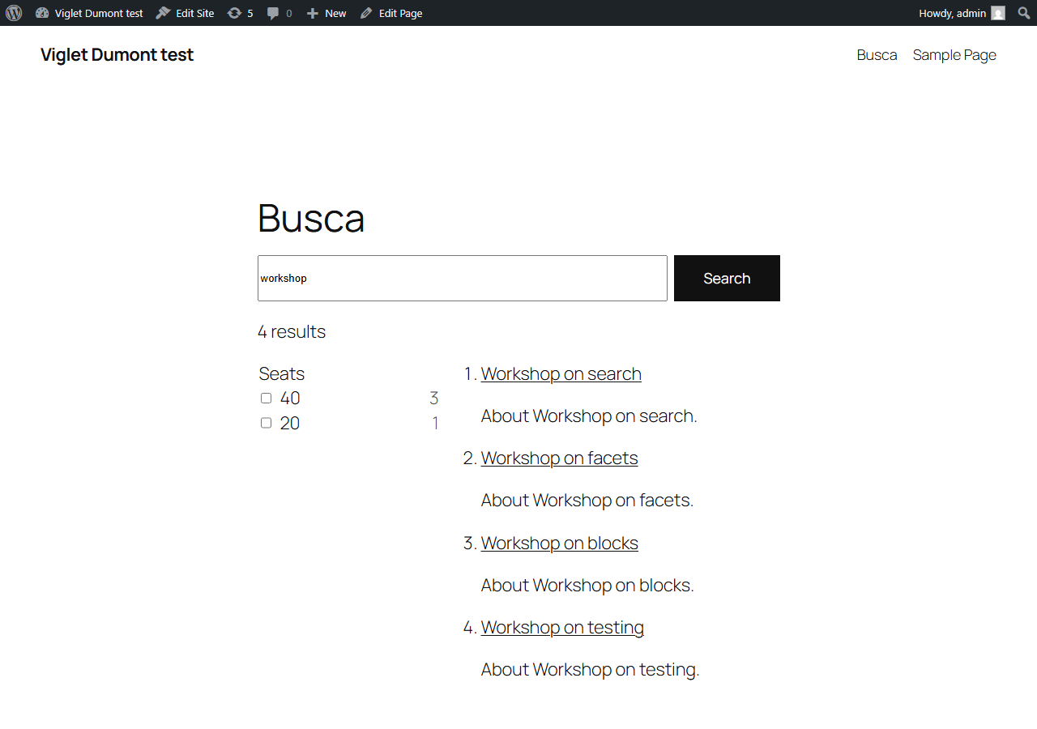Click the black Search button

tap(727, 279)
